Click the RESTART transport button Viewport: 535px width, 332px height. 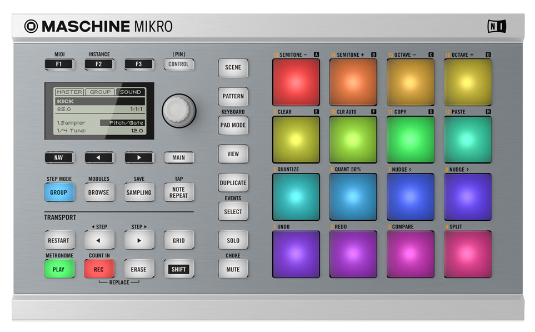[x=59, y=240]
